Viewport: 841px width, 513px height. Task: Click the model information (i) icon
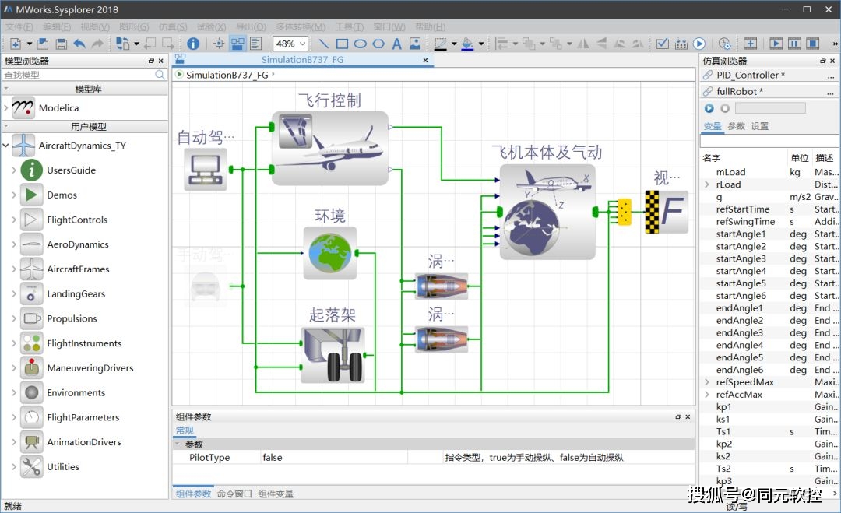click(193, 44)
